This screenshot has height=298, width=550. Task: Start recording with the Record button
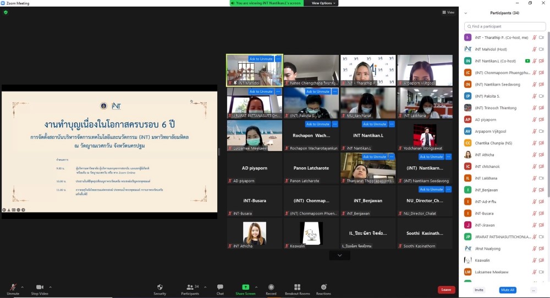click(271, 288)
